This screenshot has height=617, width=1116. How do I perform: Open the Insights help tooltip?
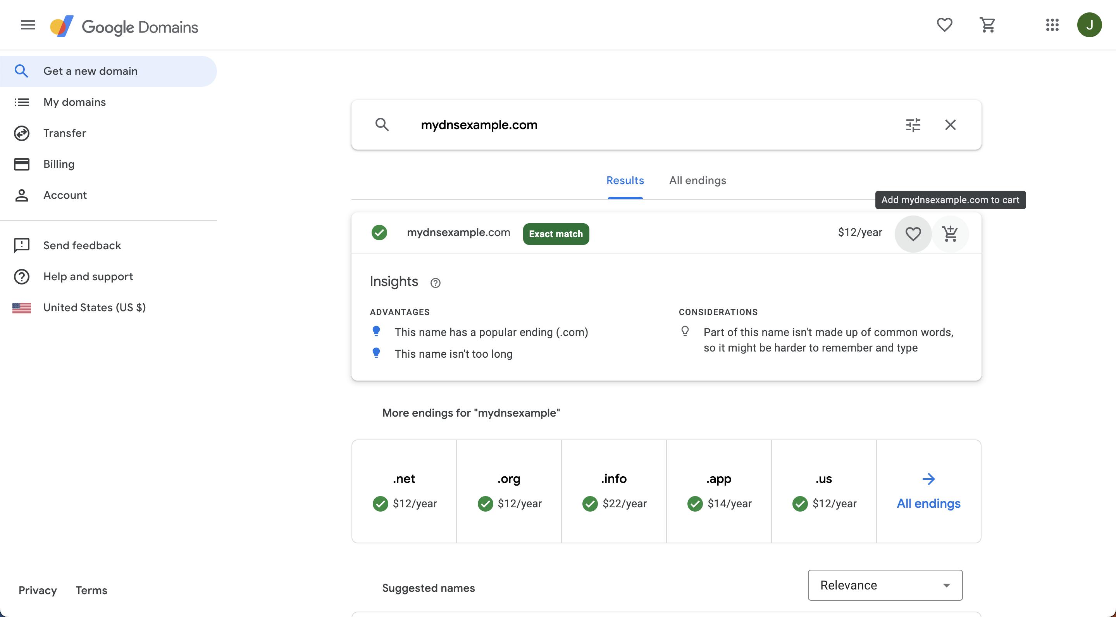click(x=436, y=283)
